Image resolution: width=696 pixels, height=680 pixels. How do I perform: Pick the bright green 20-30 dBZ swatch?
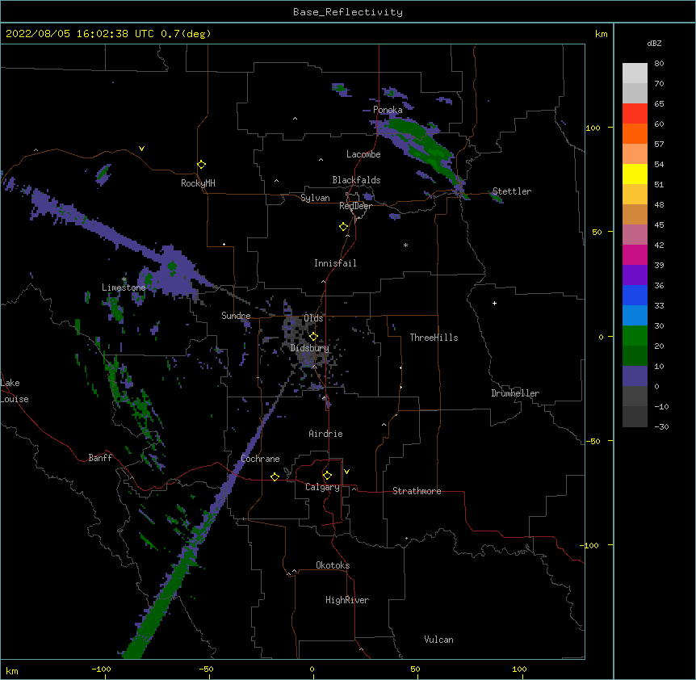(635, 336)
